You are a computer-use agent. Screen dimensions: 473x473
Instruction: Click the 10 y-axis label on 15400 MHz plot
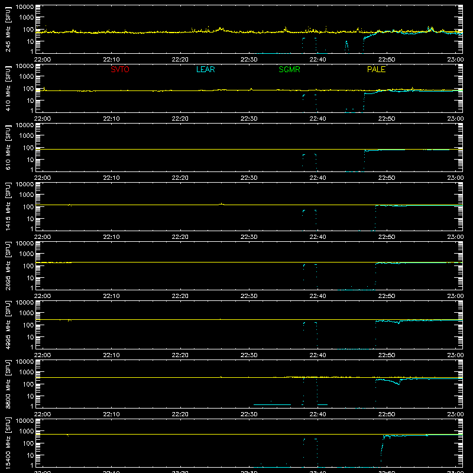click(30, 455)
